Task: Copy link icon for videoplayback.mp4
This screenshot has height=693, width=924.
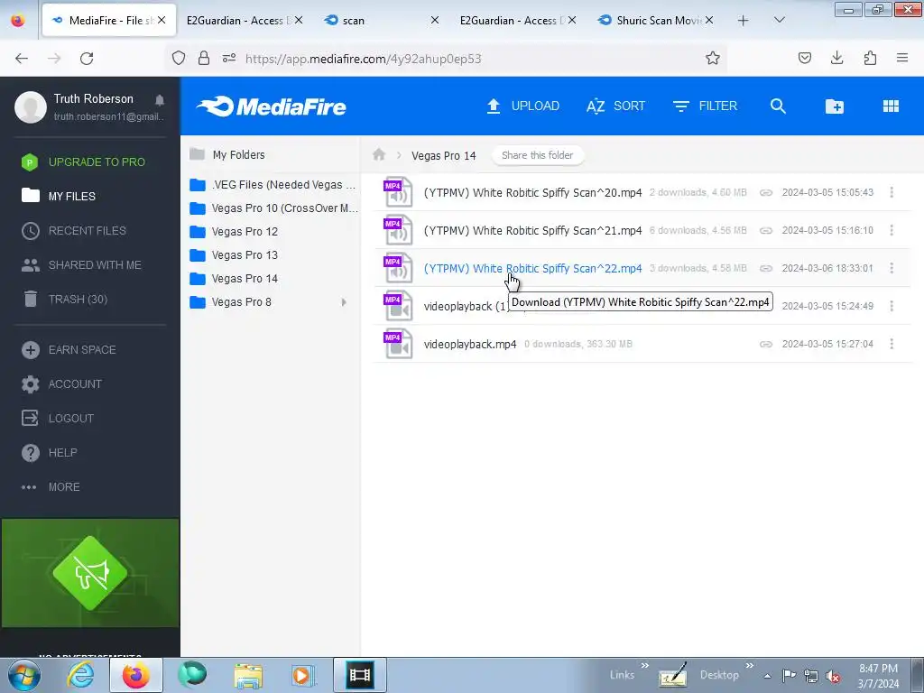Action: point(765,344)
